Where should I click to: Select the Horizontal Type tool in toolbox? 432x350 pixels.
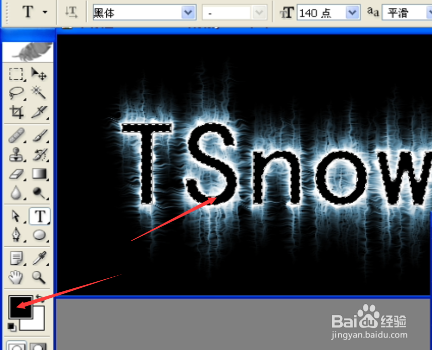tap(40, 216)
